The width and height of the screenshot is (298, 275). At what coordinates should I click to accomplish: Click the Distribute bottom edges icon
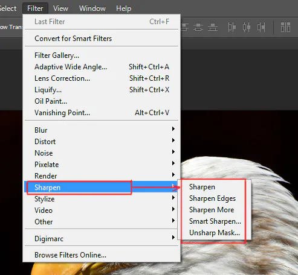[213, 27]
